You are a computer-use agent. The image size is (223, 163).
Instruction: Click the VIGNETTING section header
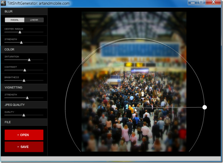pos(24,87)
